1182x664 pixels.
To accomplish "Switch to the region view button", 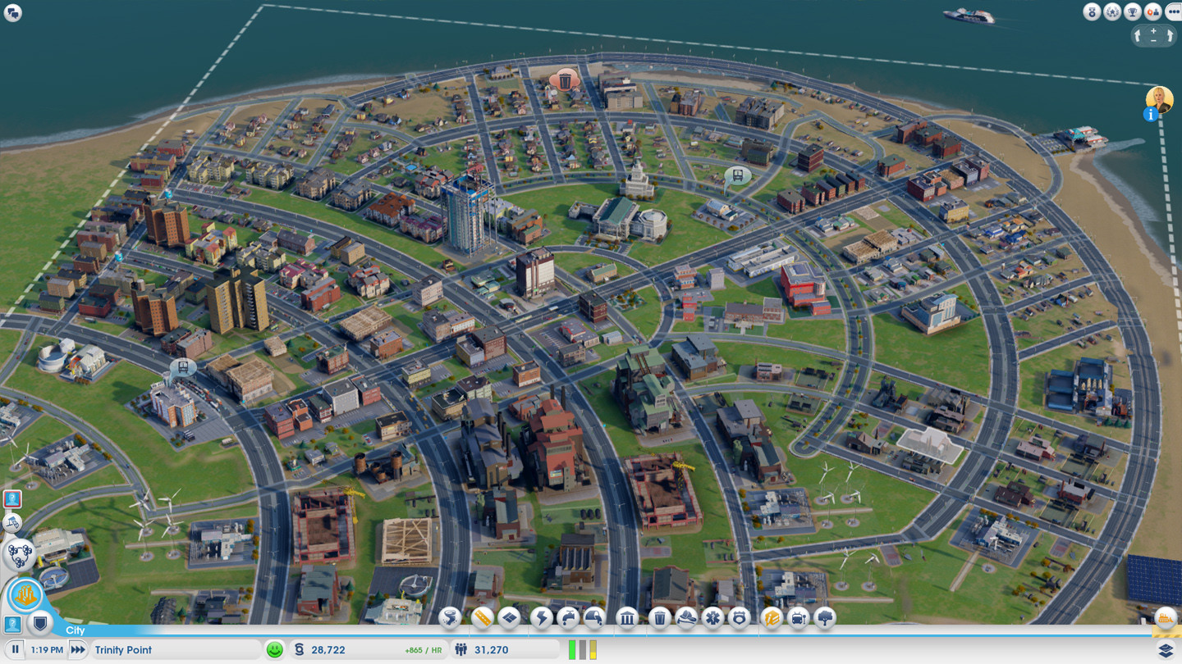I will point(18,554).
